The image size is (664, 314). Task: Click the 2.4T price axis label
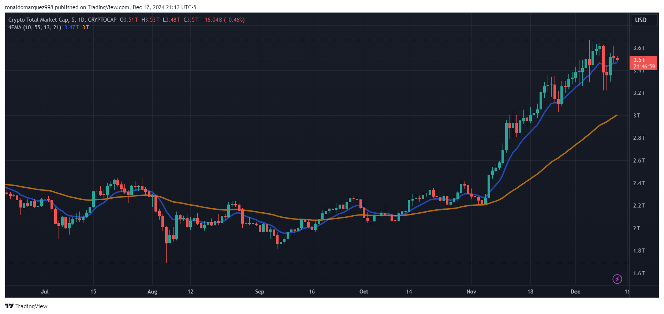tap(639, 183)
